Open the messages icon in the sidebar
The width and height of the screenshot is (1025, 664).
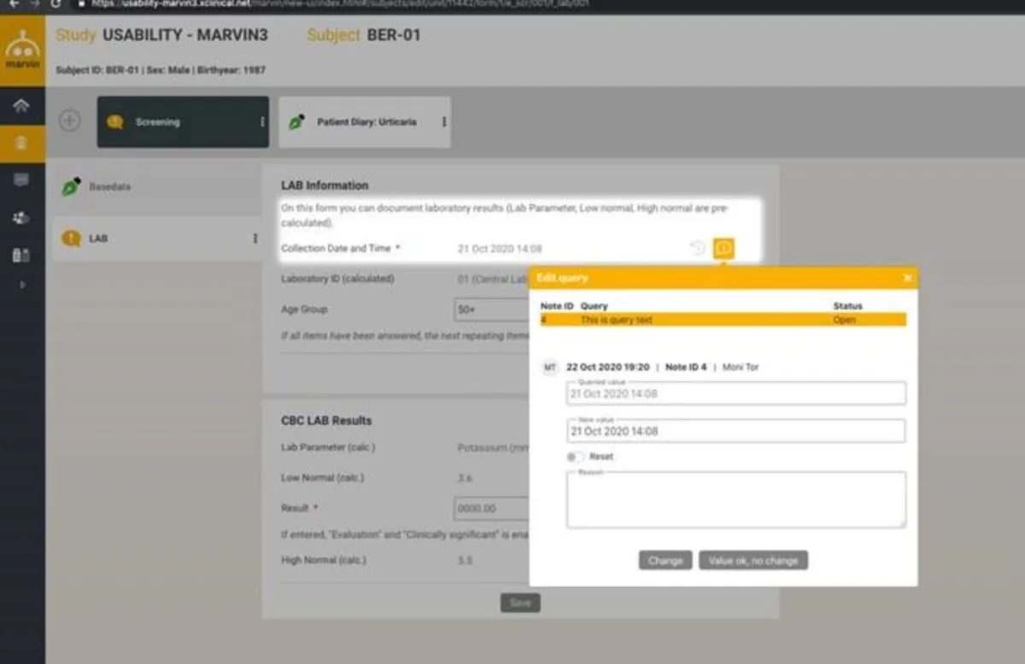point(21,180)
